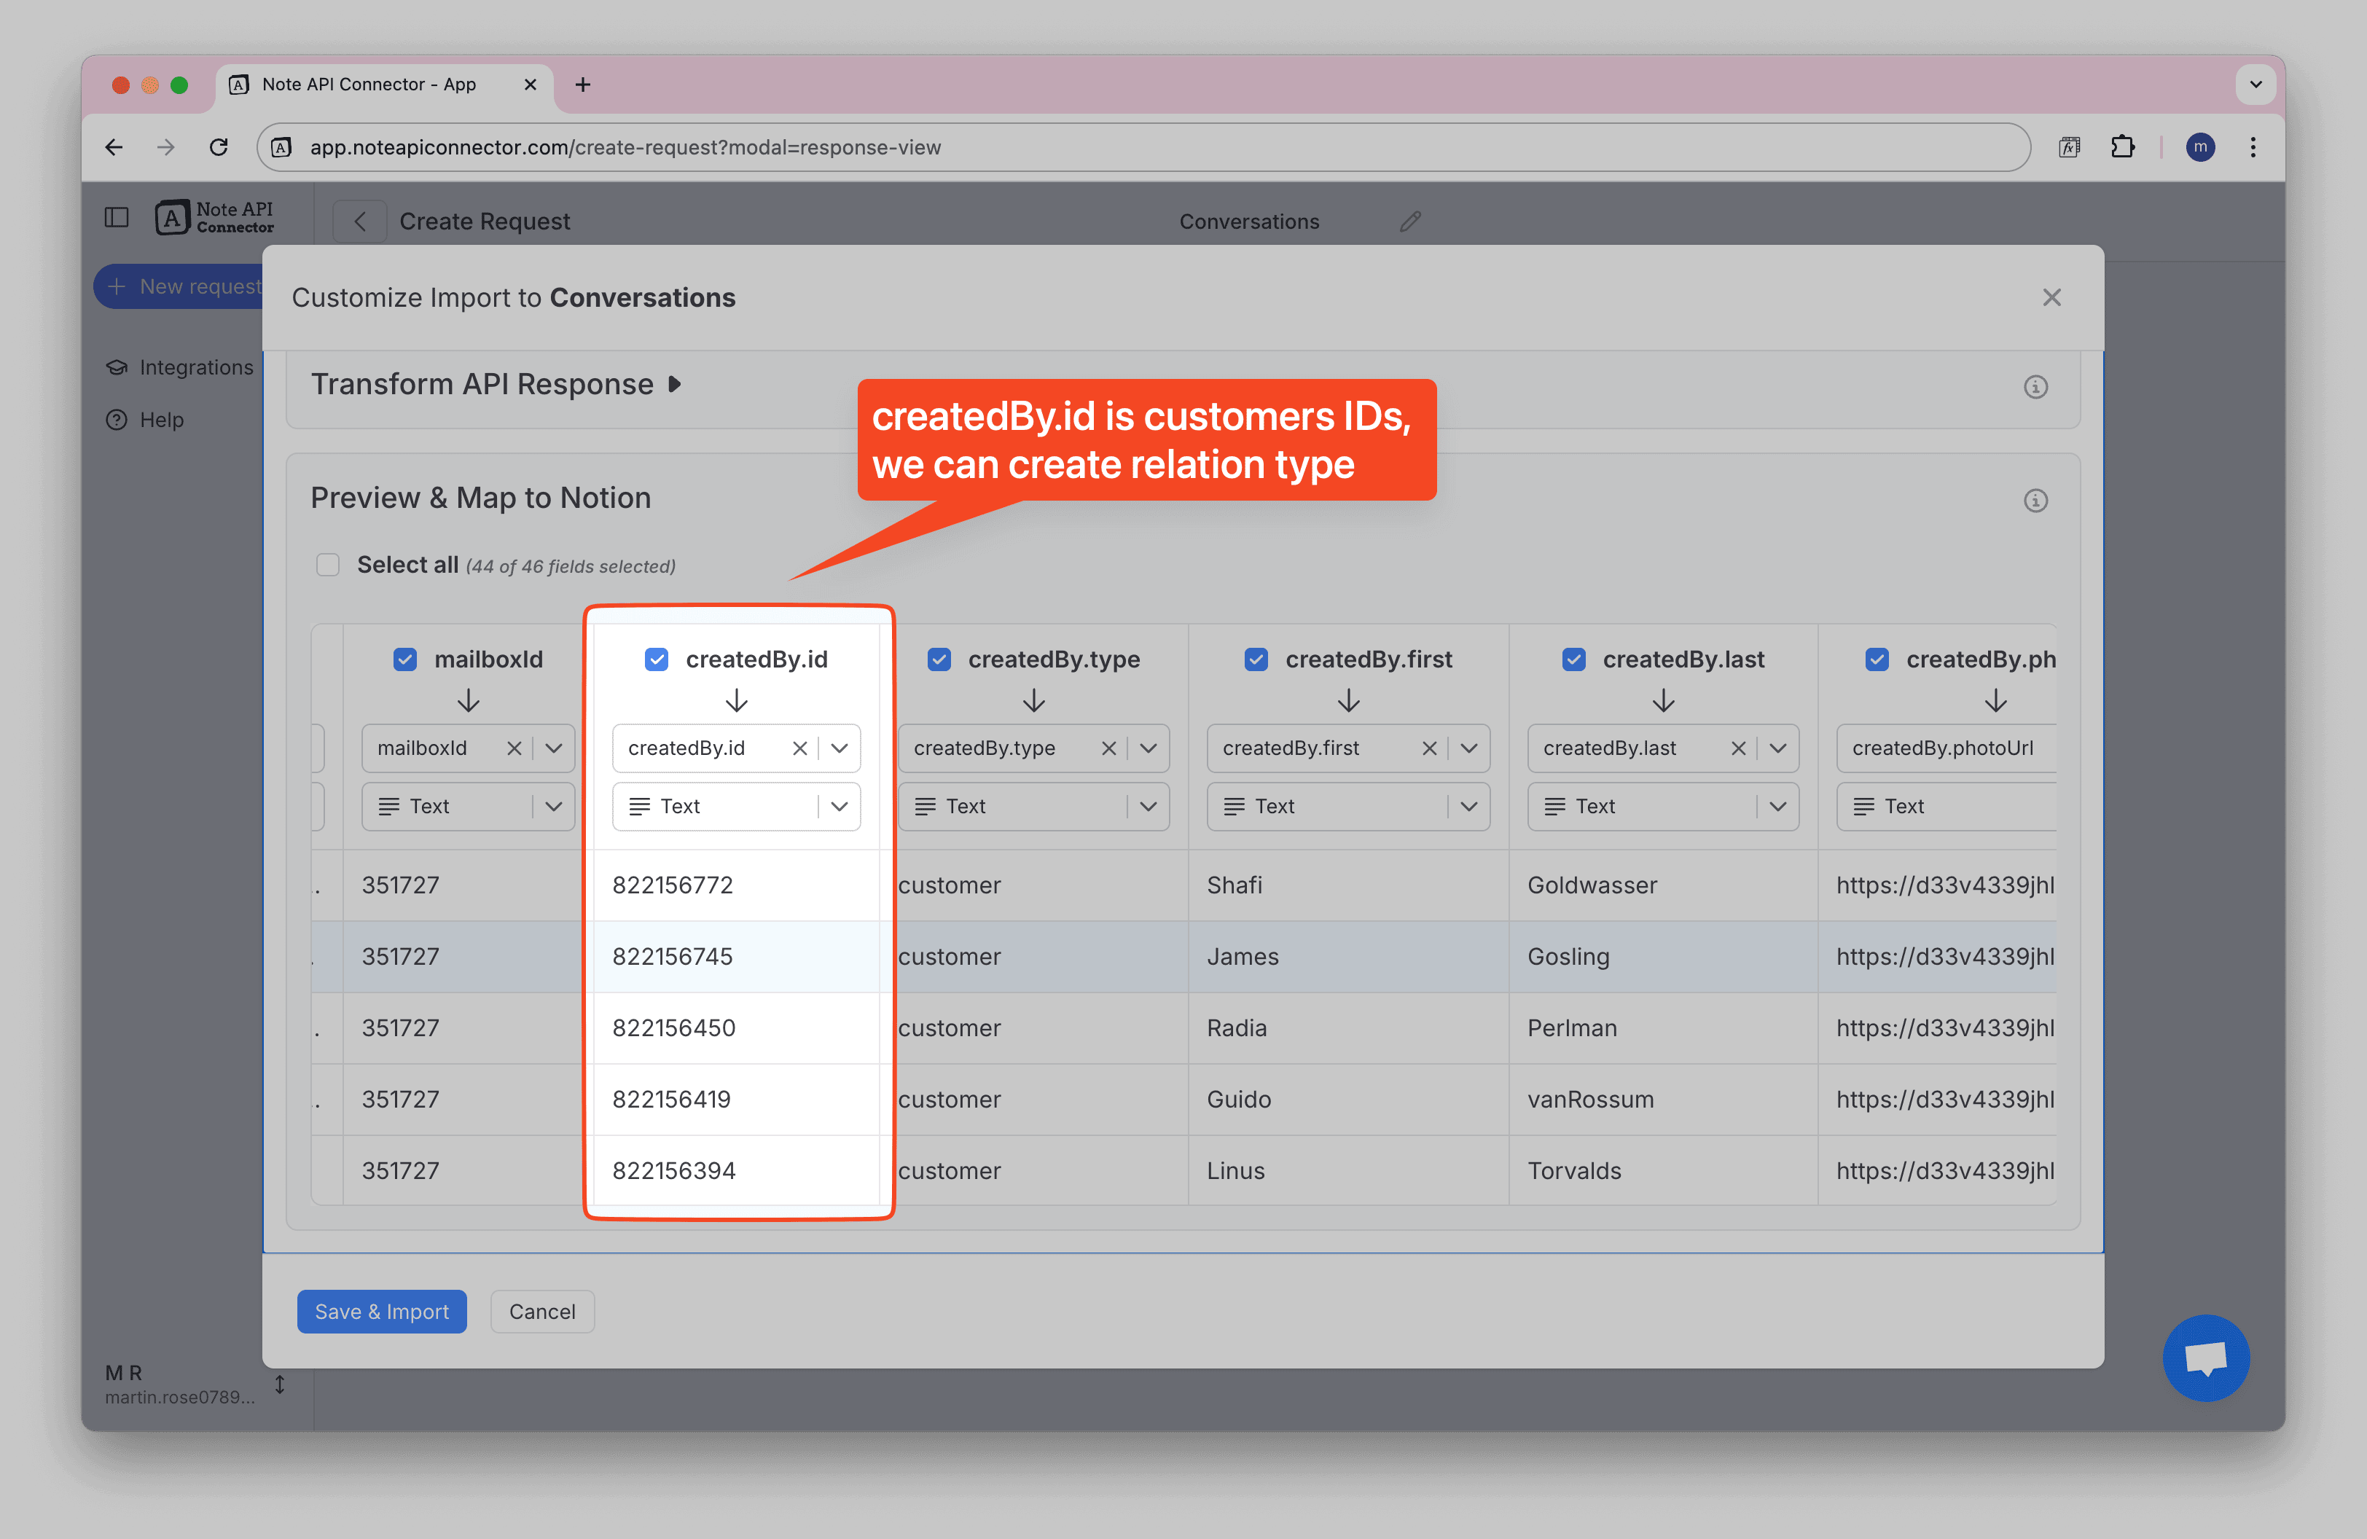This screenshot has width=2367, height=1539.
Task: Open Integrations in the sidebar
Action: pos(180,367)
